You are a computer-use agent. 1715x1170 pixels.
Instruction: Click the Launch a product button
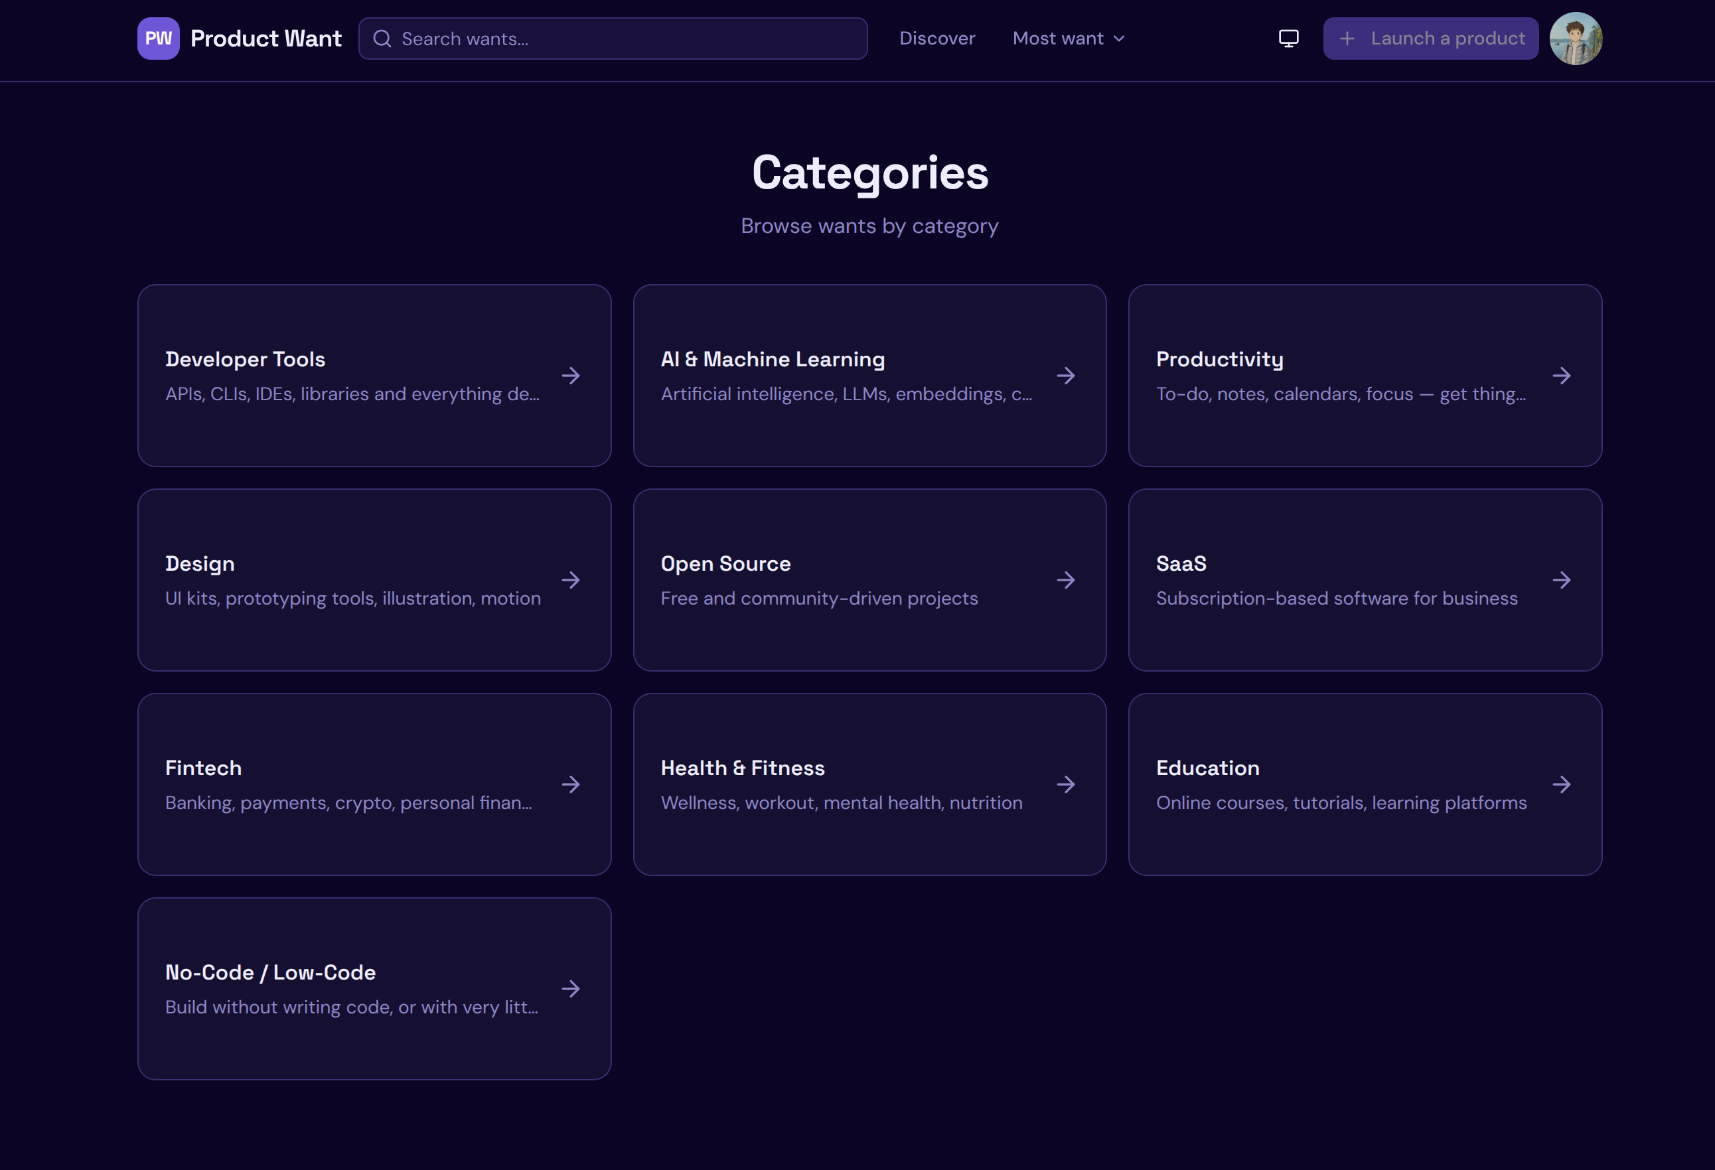pyautogui.click(x=1430, y=38)
